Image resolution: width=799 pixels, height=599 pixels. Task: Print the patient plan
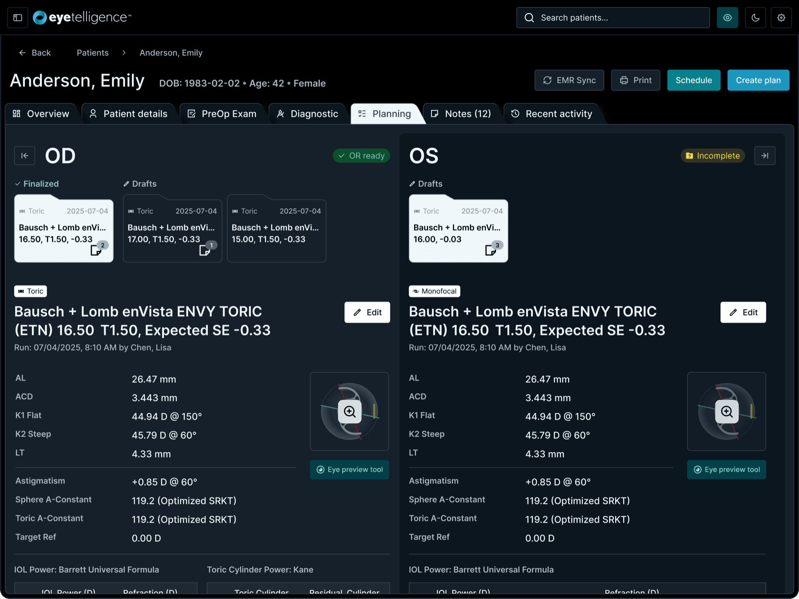click(x=636, y=80)
